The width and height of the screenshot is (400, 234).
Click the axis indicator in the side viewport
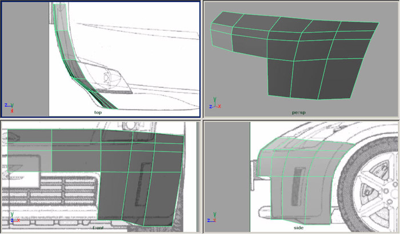(211, 219)
